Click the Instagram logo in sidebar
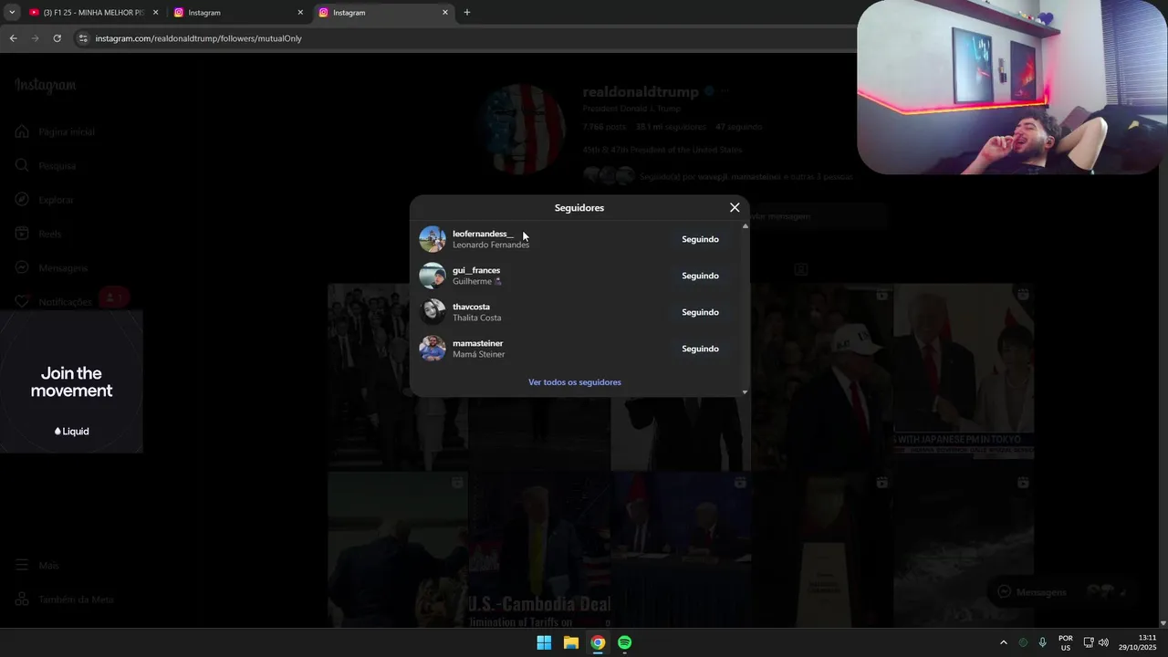 pyautogui.click(x=46, y=86)
